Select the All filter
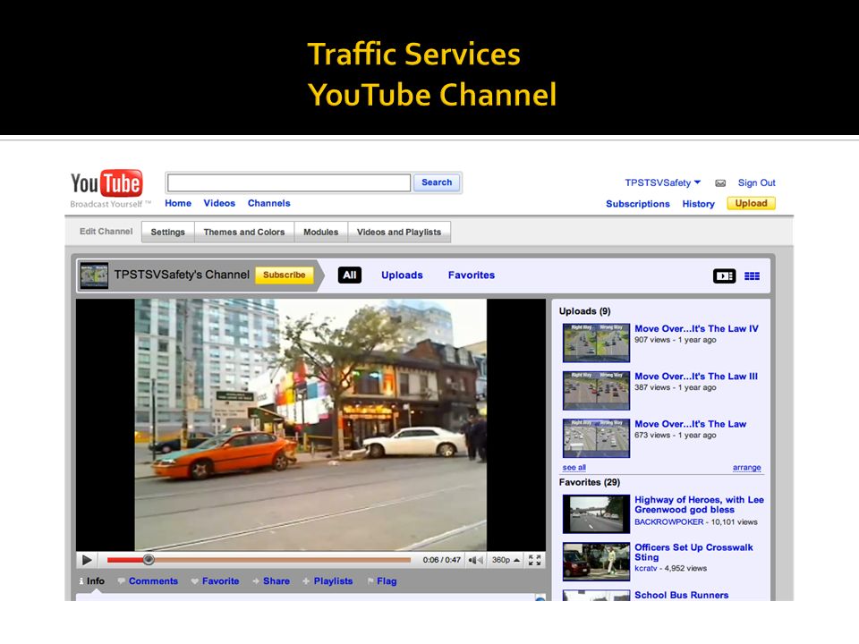 (350, 275)
